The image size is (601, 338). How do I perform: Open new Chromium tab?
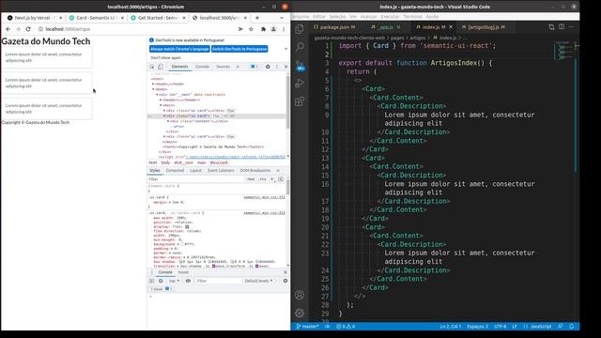pos(257,18)
